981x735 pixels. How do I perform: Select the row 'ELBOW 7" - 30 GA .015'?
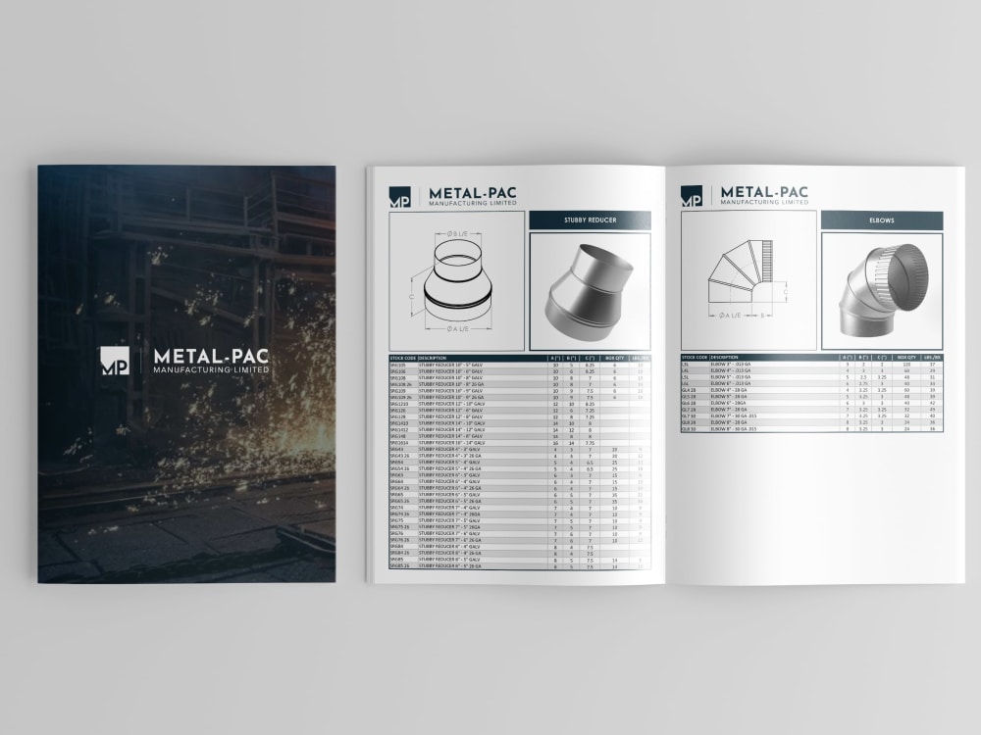point(811,416)
